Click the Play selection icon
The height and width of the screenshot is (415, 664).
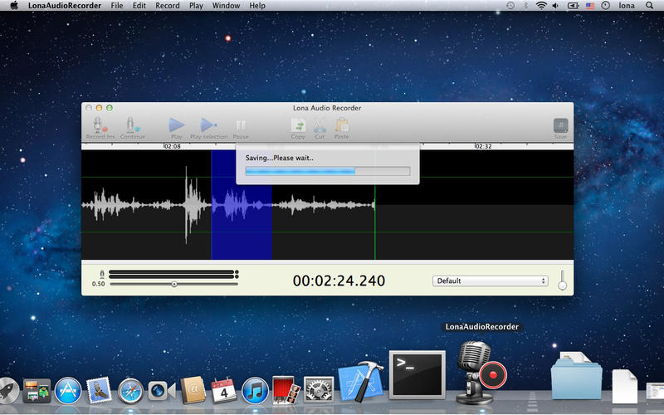[x=208, y=125]
